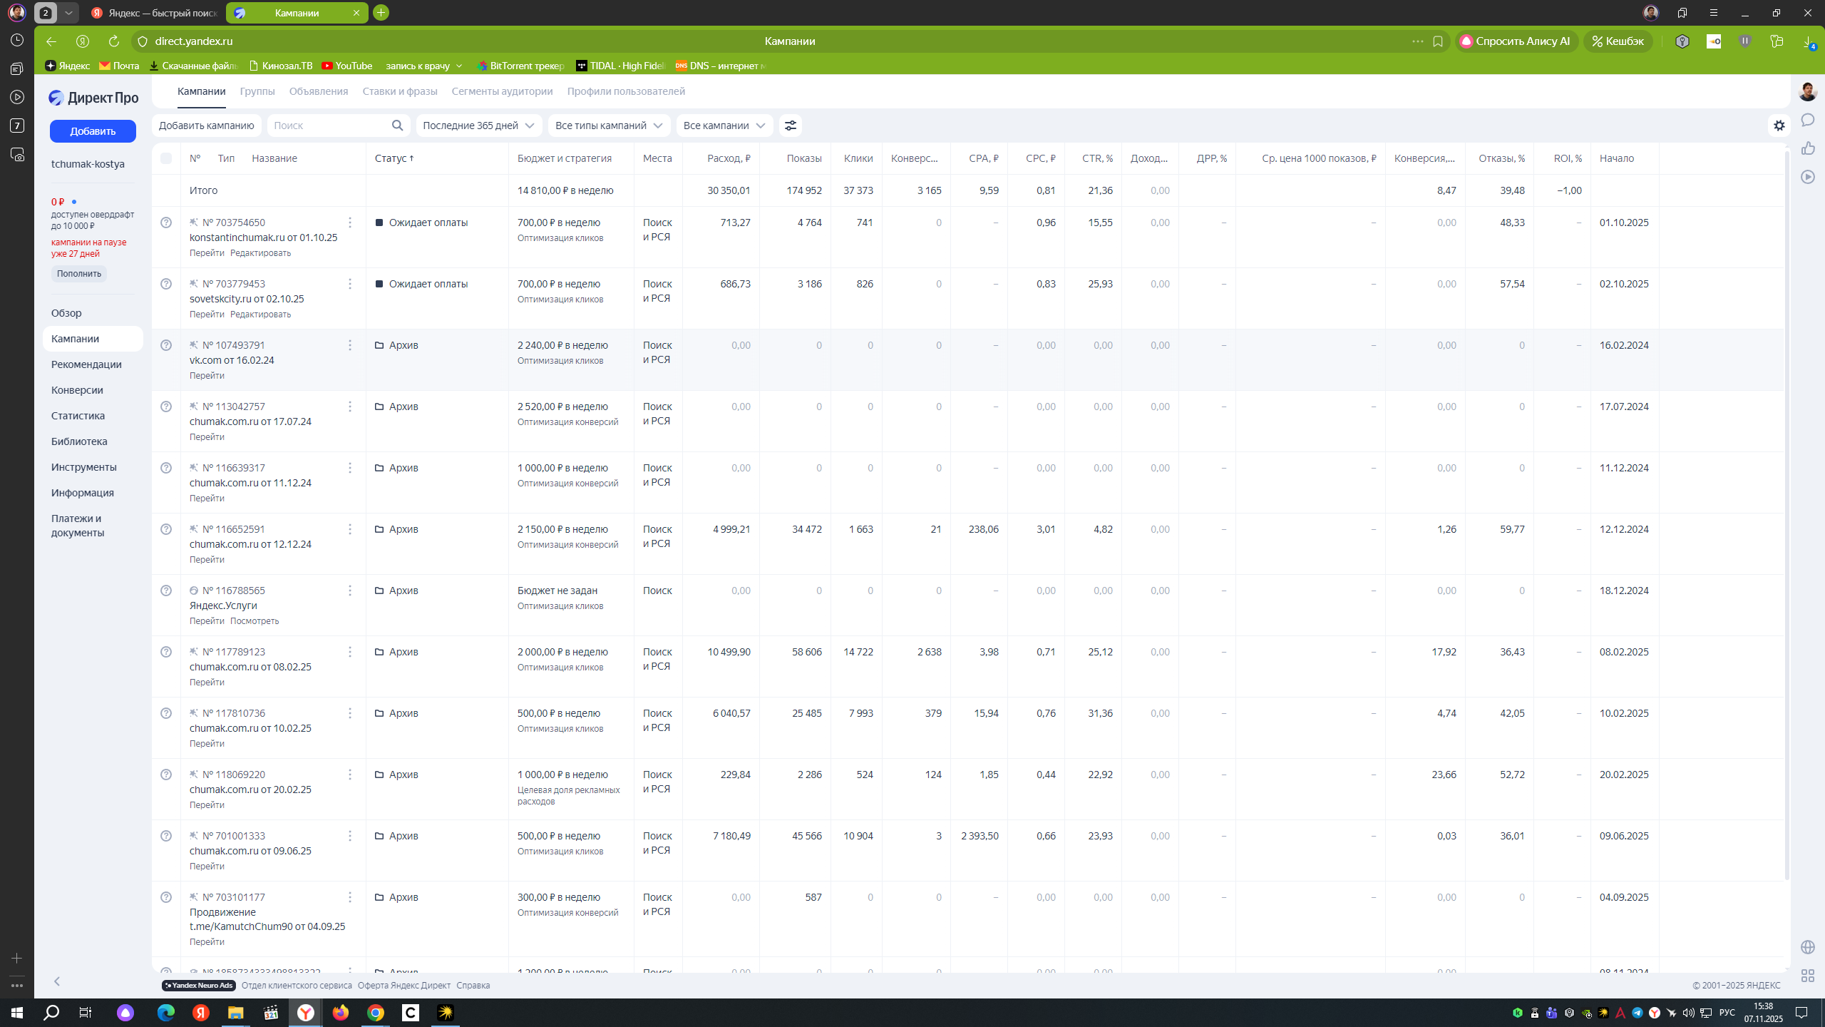Viewport: 1825px width, 1027px height.
Task: Click Редактировать link for konstantinchumak.ru campaign
Action: coord(260,253)
